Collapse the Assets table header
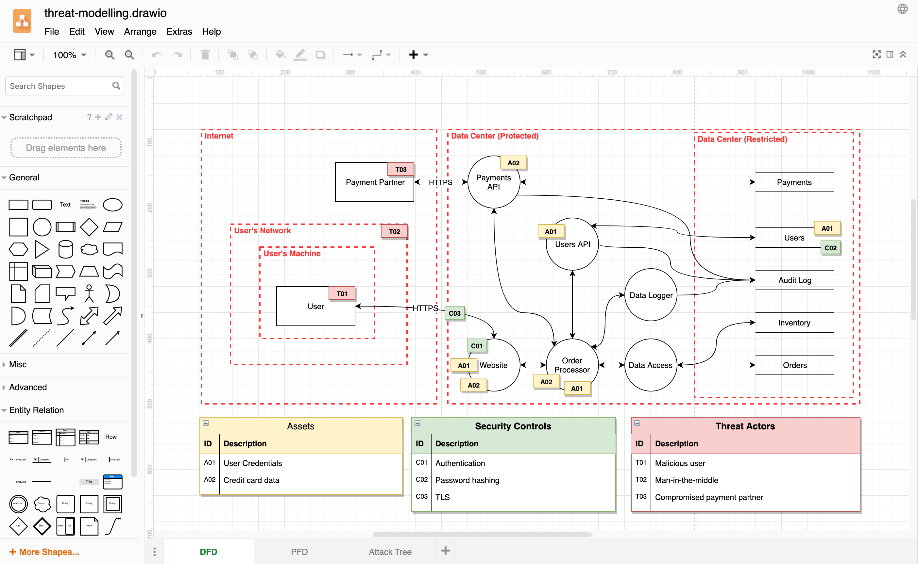The height and width of the screenshot is (564, 918). click(x=206, y=422)
